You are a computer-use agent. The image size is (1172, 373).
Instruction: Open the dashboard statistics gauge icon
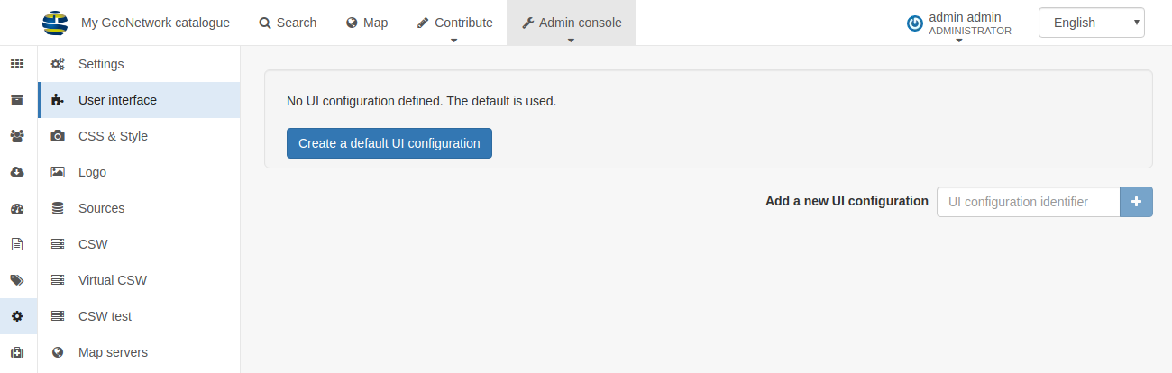pyautogui.click(x=17, y=208)
